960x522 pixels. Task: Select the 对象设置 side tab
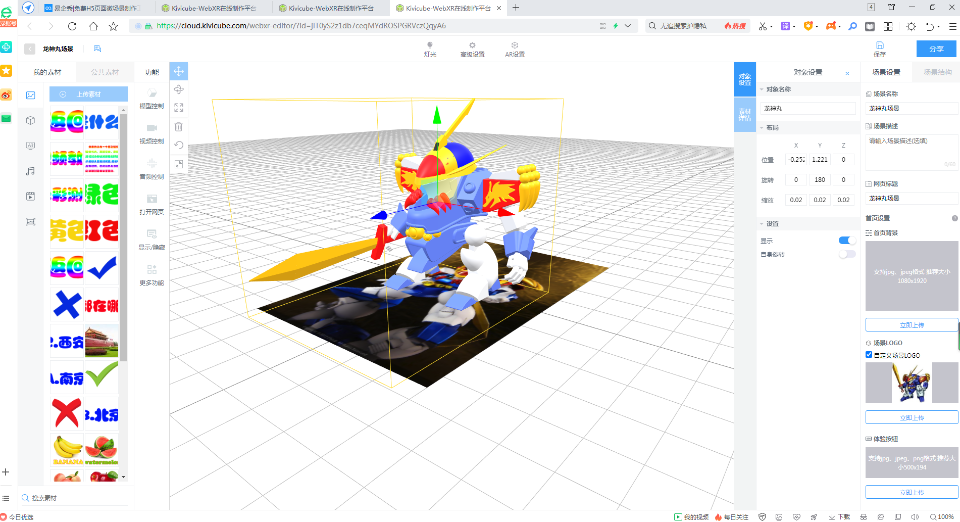click(x=745, y=79)
